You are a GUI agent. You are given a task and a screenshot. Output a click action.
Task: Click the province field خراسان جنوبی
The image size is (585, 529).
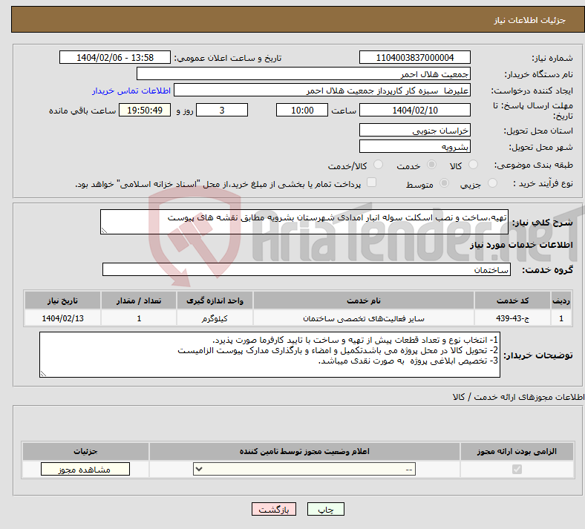(414, 130)
